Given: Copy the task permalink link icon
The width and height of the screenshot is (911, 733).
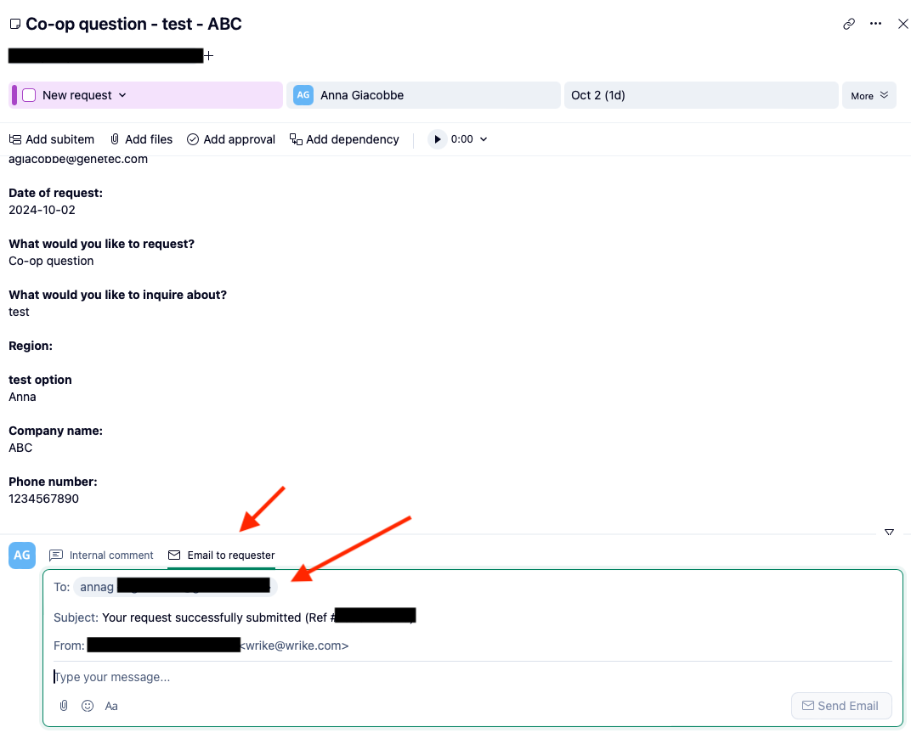Looking at the screenshot, I should [849, 24].
